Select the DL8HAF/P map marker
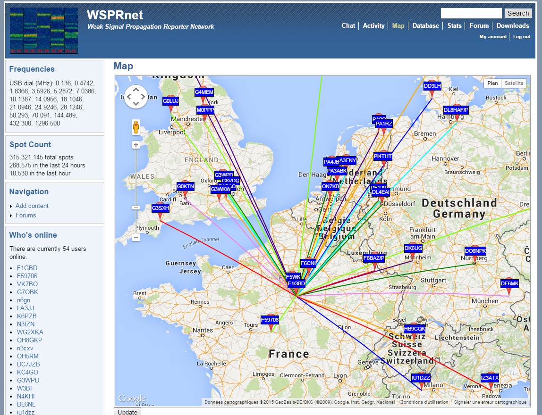The height and width of the screenshot is (415, 542). pos(456,110)
